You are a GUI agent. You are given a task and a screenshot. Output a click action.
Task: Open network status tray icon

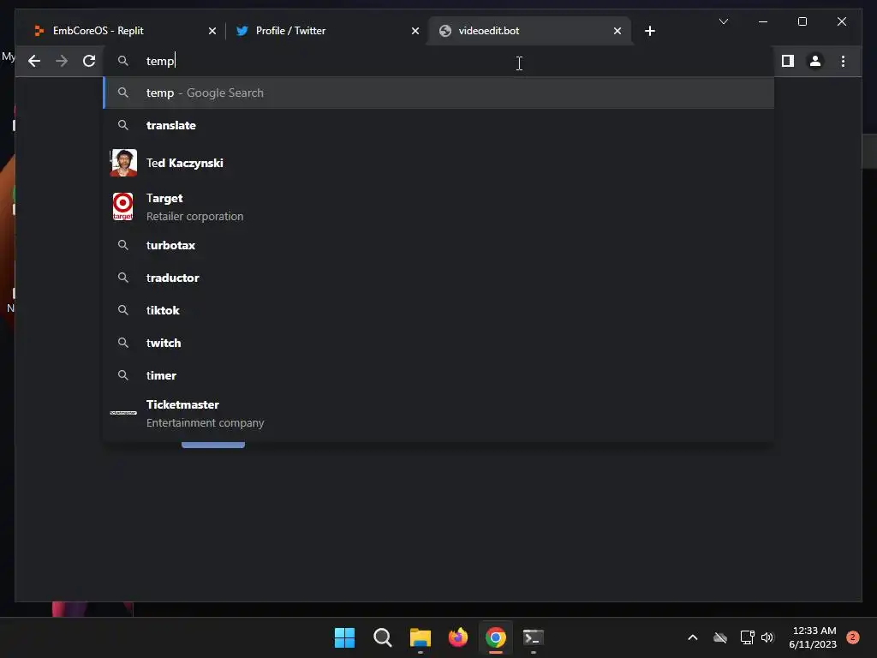pyautogui.click(x=747, y=637)
